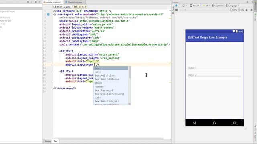Switch to the MainActivity.java tab

(75, 2)
